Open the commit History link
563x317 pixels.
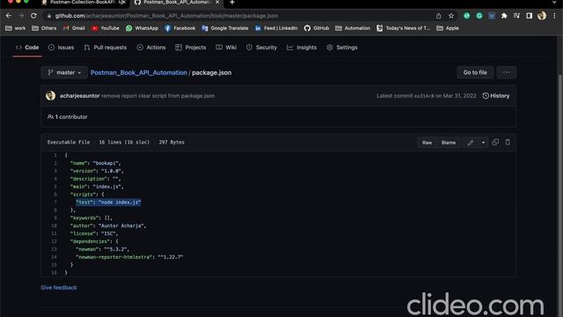pyautogui.click(x=496, y=96)
